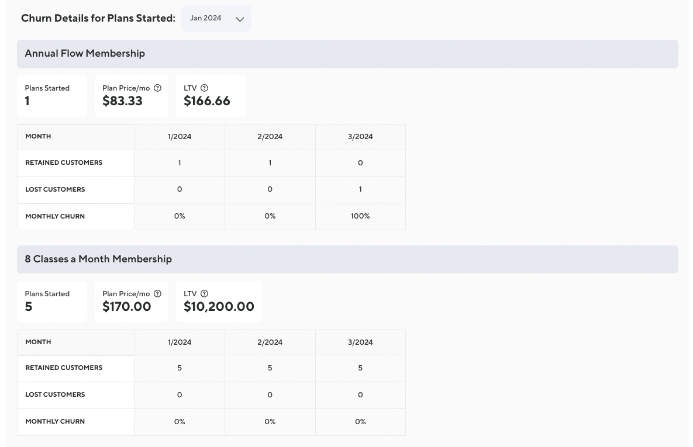Select the Annual Flow Membership section header
Image resolution: width=693 pixels, height=447 pixels.
(x=85, y=54)
